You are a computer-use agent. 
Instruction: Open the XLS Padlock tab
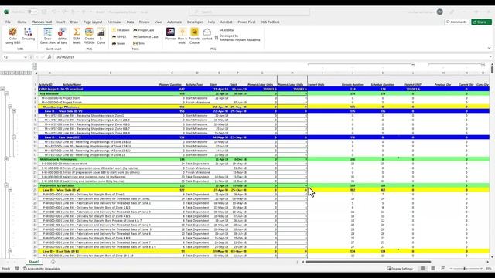[x=271, y=22]
